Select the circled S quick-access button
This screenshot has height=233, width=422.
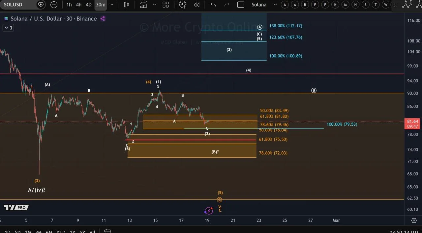coord(365,5)
